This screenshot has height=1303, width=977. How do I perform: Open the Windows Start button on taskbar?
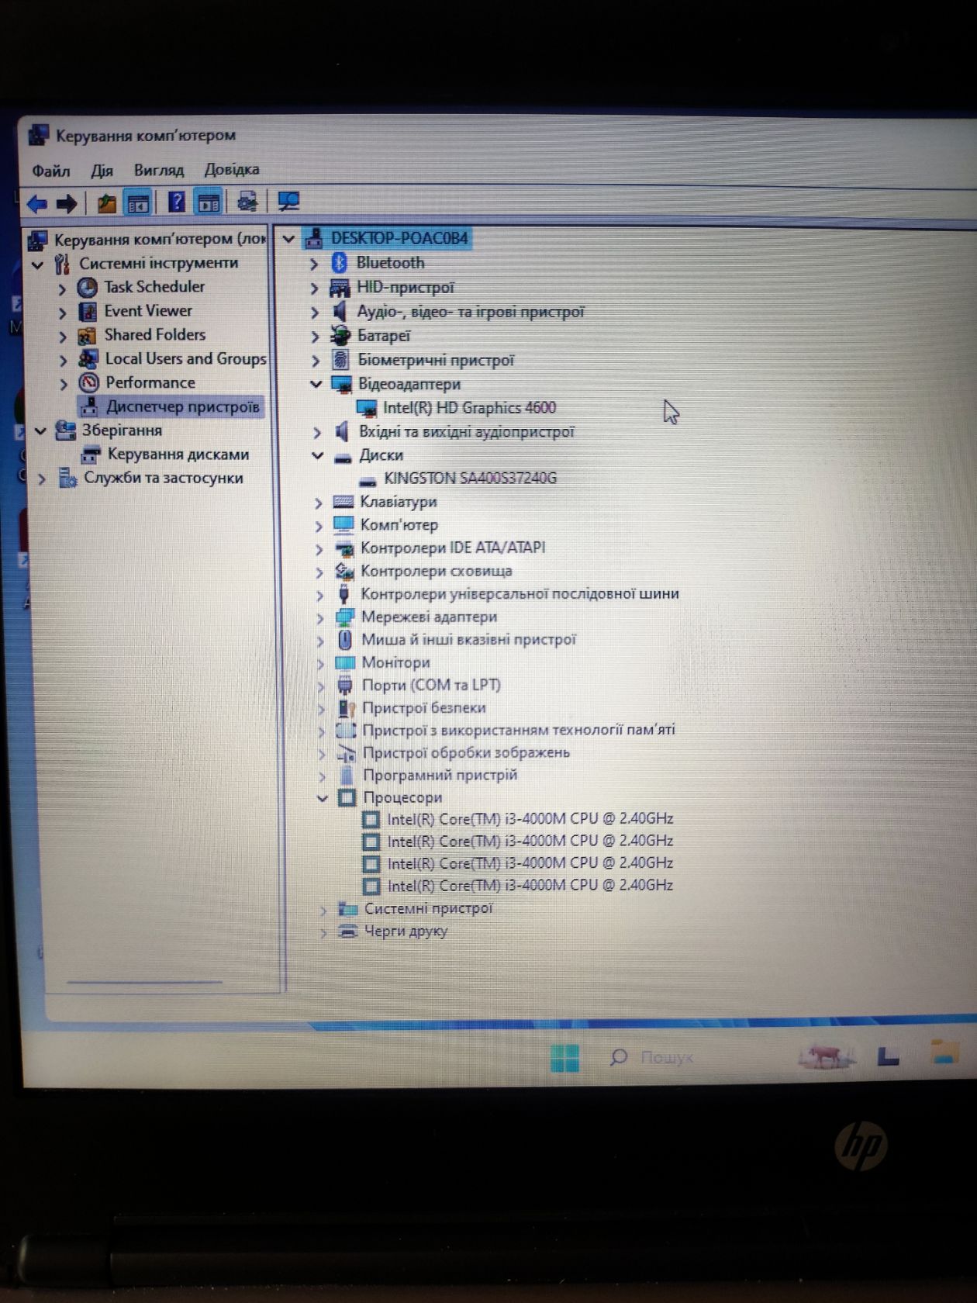[564, 1058]
